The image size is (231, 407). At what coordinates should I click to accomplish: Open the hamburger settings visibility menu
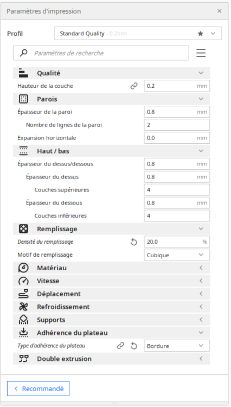pyautogui.click(x=201, y=53)
